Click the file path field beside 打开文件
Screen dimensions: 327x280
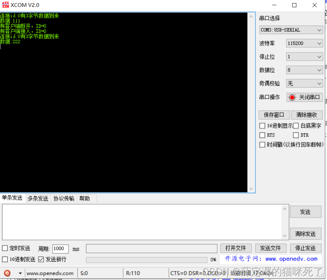[x=151, y=248]
